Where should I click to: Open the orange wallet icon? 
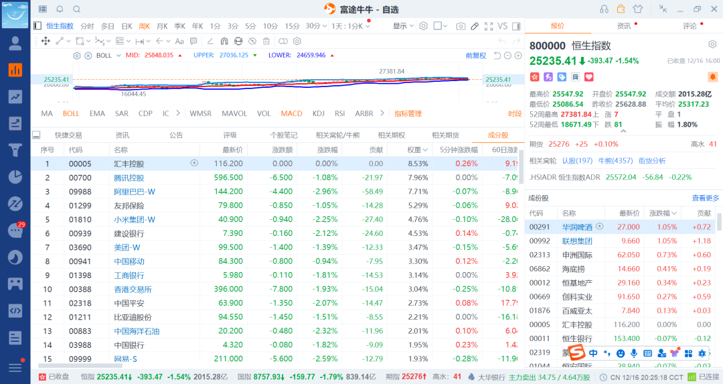coord(621,9)
